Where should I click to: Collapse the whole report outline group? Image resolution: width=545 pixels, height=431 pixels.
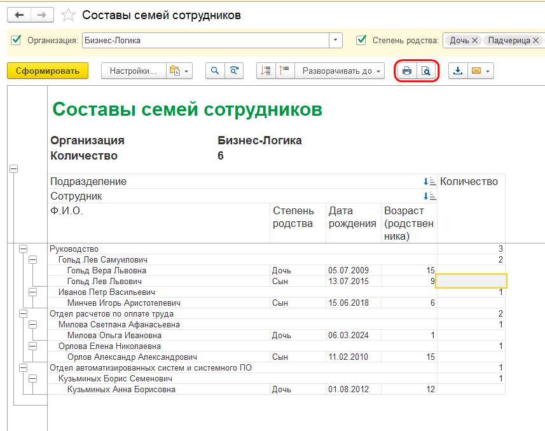click(13, 169)
